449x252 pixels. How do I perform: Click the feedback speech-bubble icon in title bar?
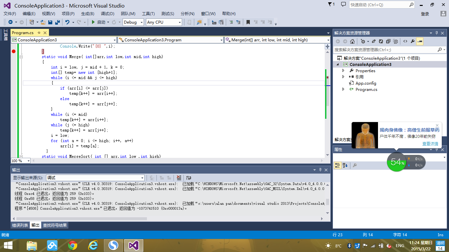click(343, 5)
